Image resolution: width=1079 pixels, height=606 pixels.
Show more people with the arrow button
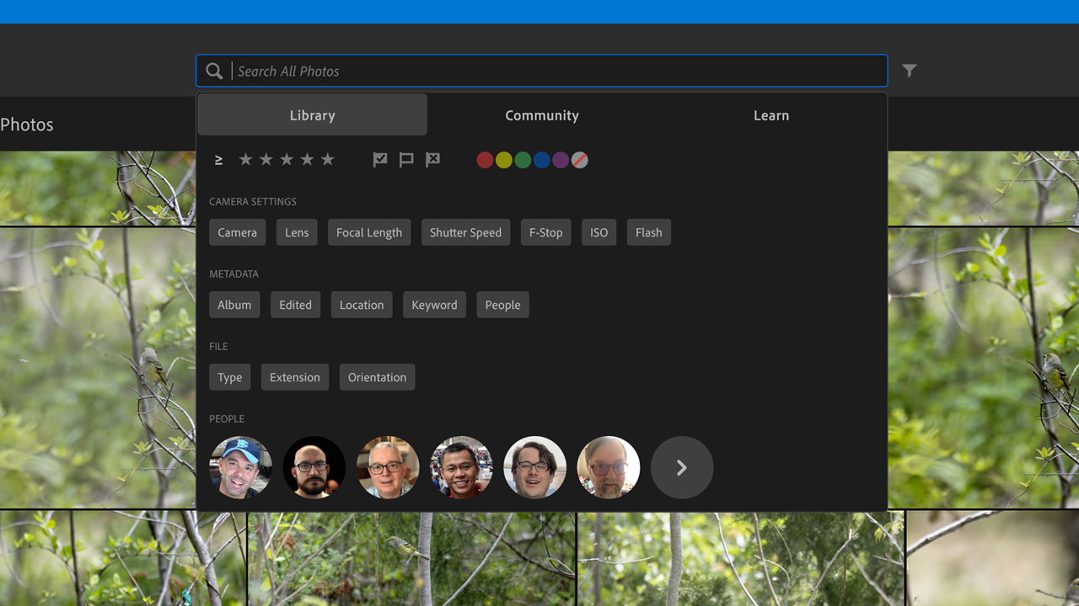point(682,467)
